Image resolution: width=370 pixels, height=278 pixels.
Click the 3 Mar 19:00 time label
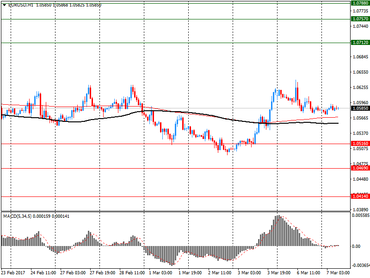click(x=279, y=272)
